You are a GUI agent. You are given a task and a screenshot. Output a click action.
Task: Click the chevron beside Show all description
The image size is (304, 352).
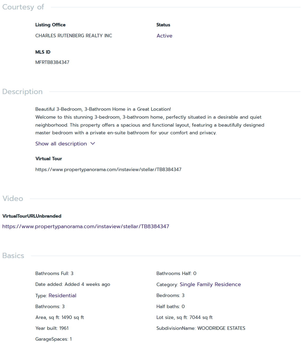tap(93, 143)
